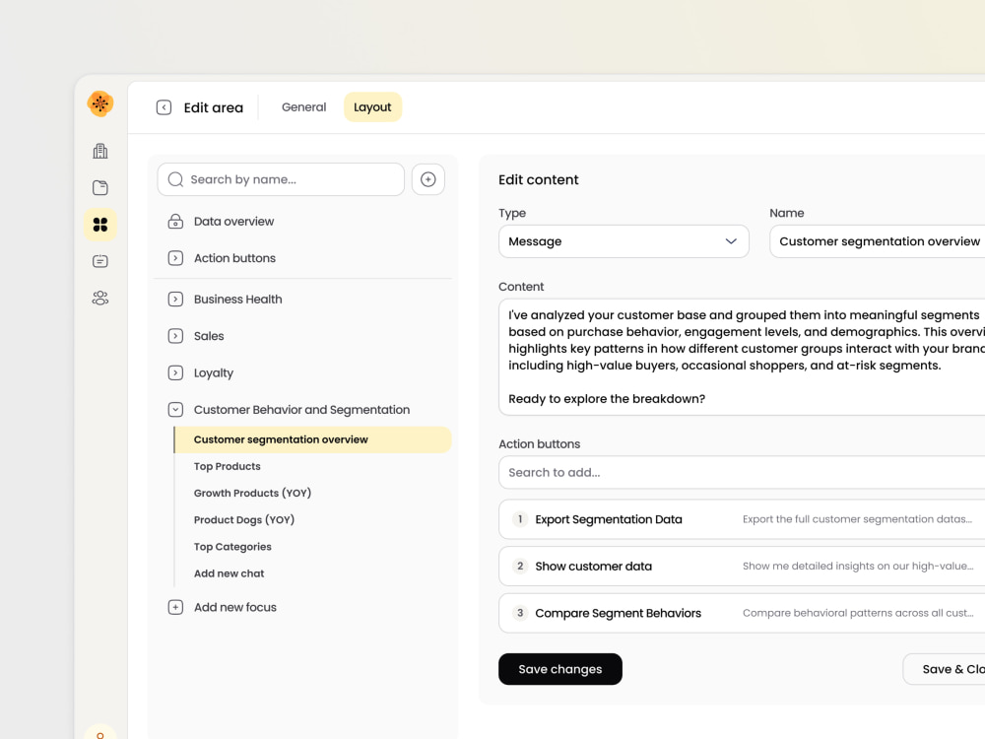Screen dimensions: 985x739
Task: Switch to the Layout tab
Action: point(372,106)
